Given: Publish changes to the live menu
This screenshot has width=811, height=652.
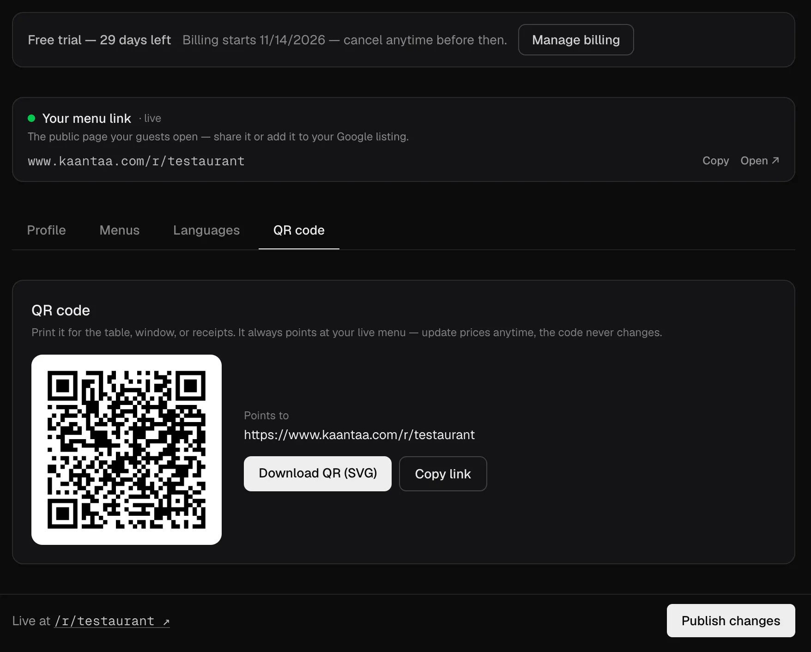Looking at the screenshot, I should point(731,621).
